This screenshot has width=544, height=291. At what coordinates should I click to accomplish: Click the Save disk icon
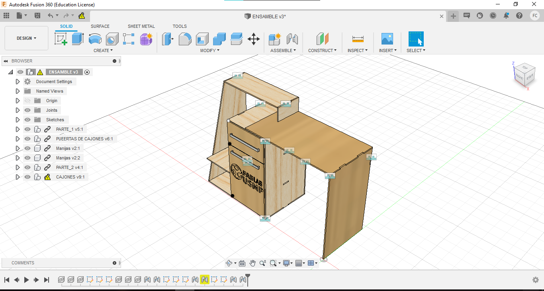tap(37, 16)
